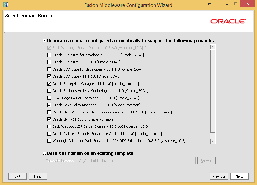Select Base this domain on existing template
This screenshot has width=257, height=185.
click(x=44, y=153)
